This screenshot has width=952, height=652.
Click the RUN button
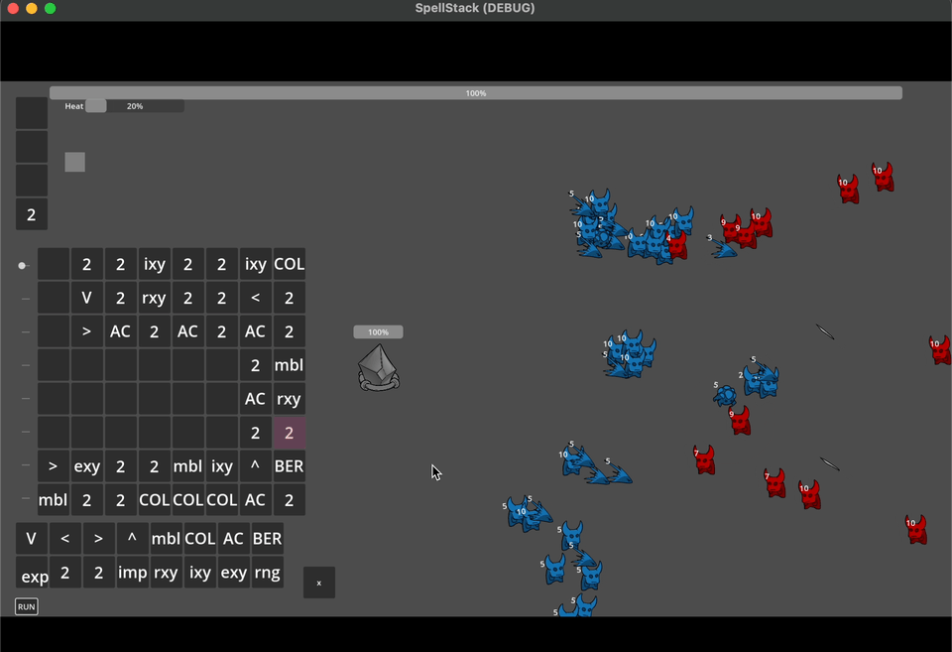26,606
